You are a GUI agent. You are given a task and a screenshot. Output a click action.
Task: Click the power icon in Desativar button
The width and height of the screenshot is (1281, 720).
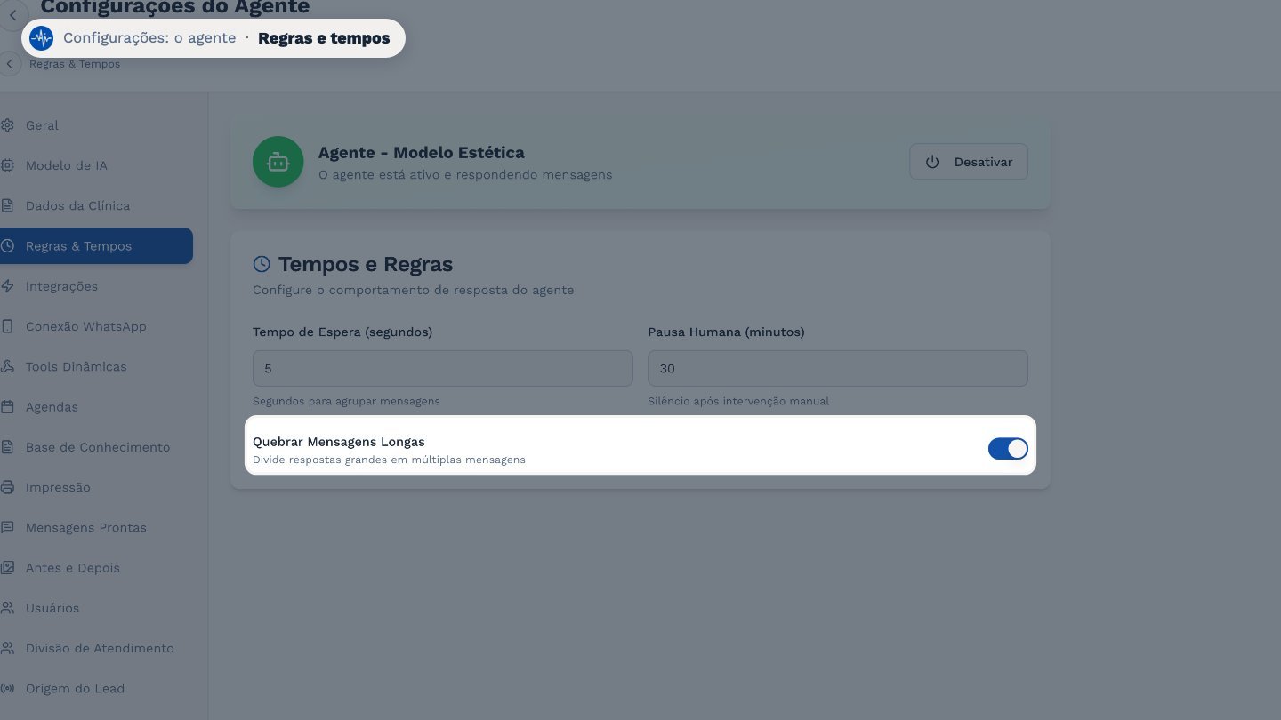coord(932,162)
